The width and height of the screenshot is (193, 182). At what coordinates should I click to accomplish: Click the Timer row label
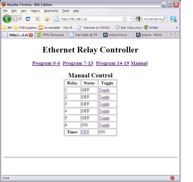[x=72, y=132]
